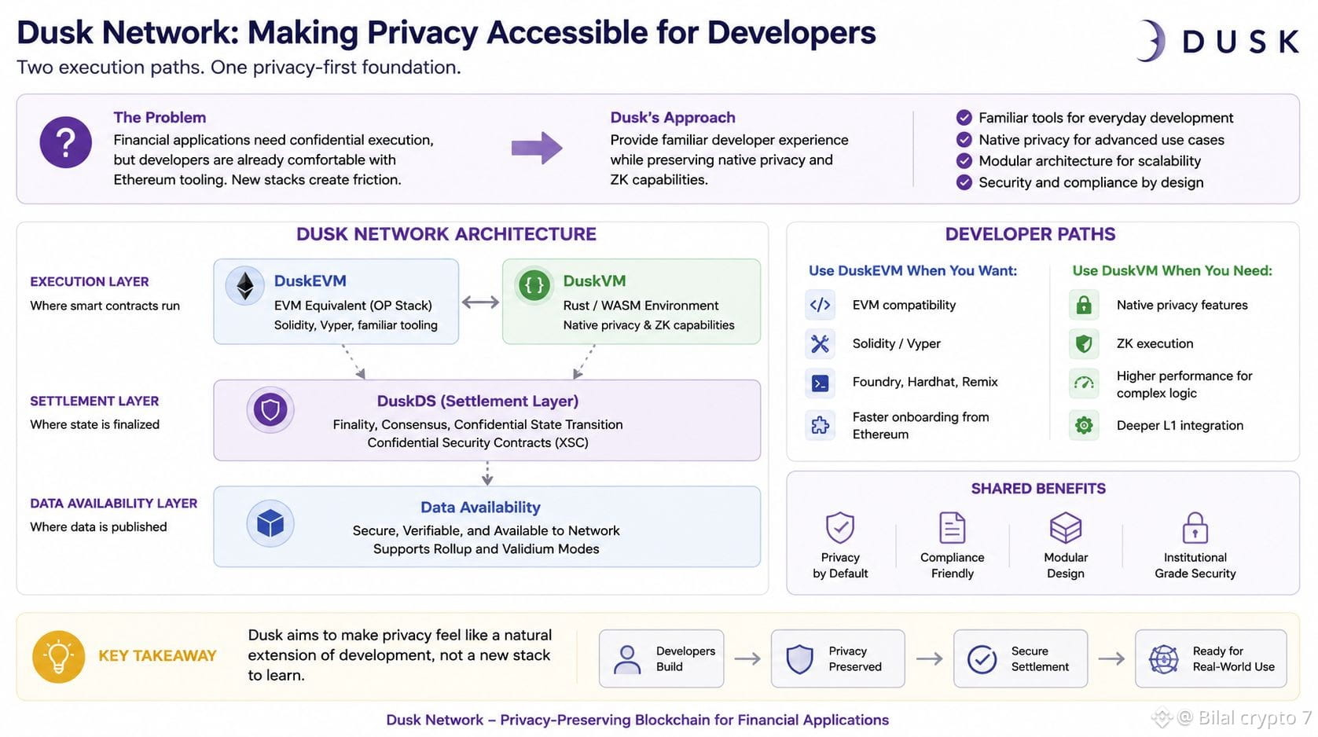Click checkmark beside Modular architecture for scalability
1318x737 pixels.
coord(964,160)
